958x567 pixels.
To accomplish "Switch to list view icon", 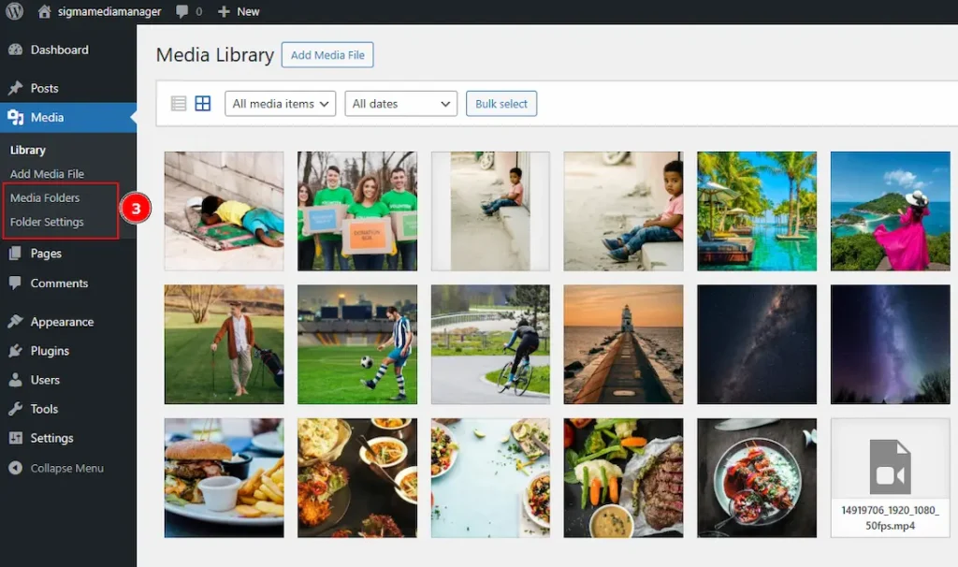I will point(179,103).
